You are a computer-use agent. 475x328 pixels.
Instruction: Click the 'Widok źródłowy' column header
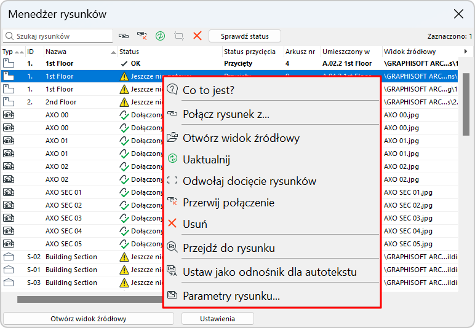[420, 52]
